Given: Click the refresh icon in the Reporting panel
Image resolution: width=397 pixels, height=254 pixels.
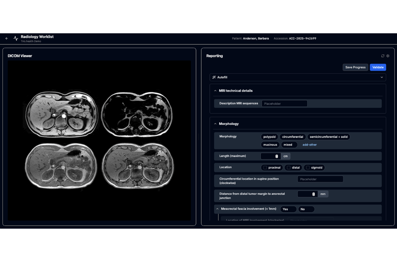Looking at the screenshot, I should point(382,56).
